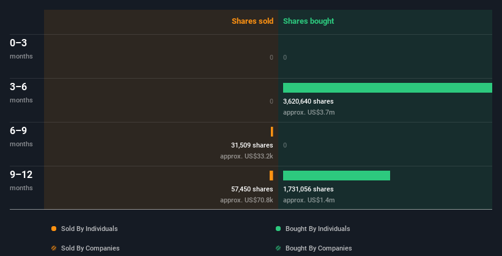Click the 0–3 months row label
This screenshot has height=256, width=502.
click(21, 49)
